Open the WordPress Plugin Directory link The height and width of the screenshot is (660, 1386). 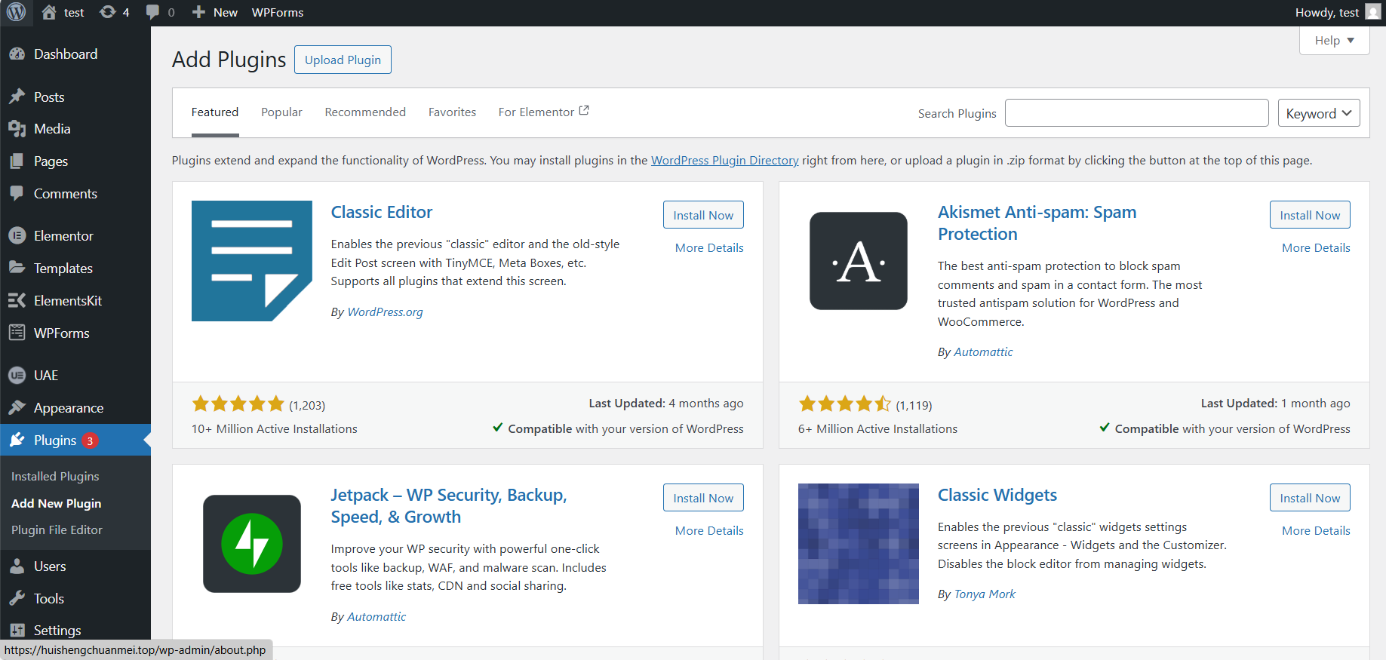click(724, 161)
